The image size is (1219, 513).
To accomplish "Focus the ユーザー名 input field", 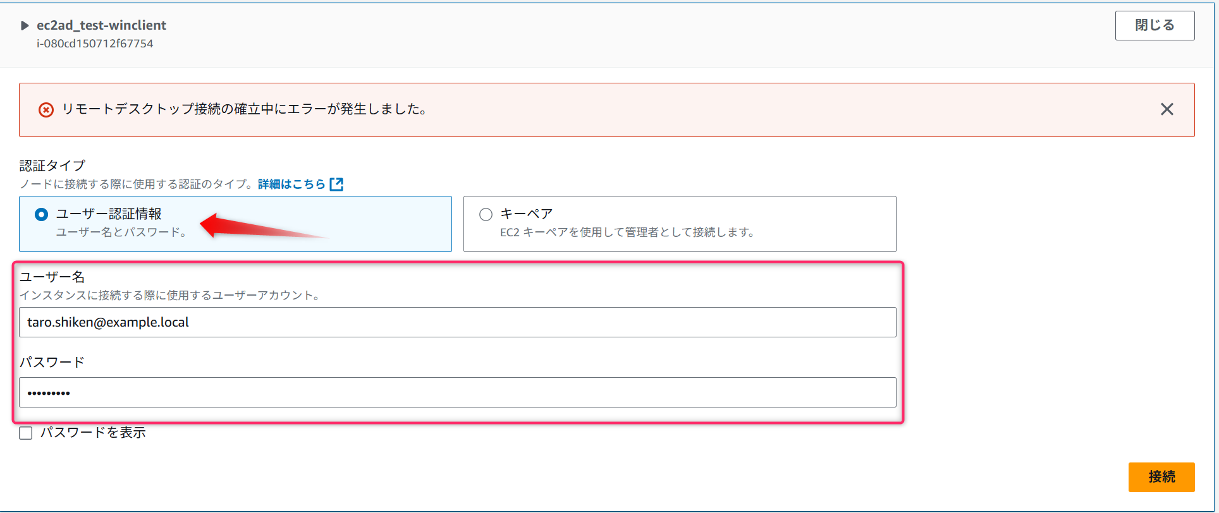I will (457, 322).
